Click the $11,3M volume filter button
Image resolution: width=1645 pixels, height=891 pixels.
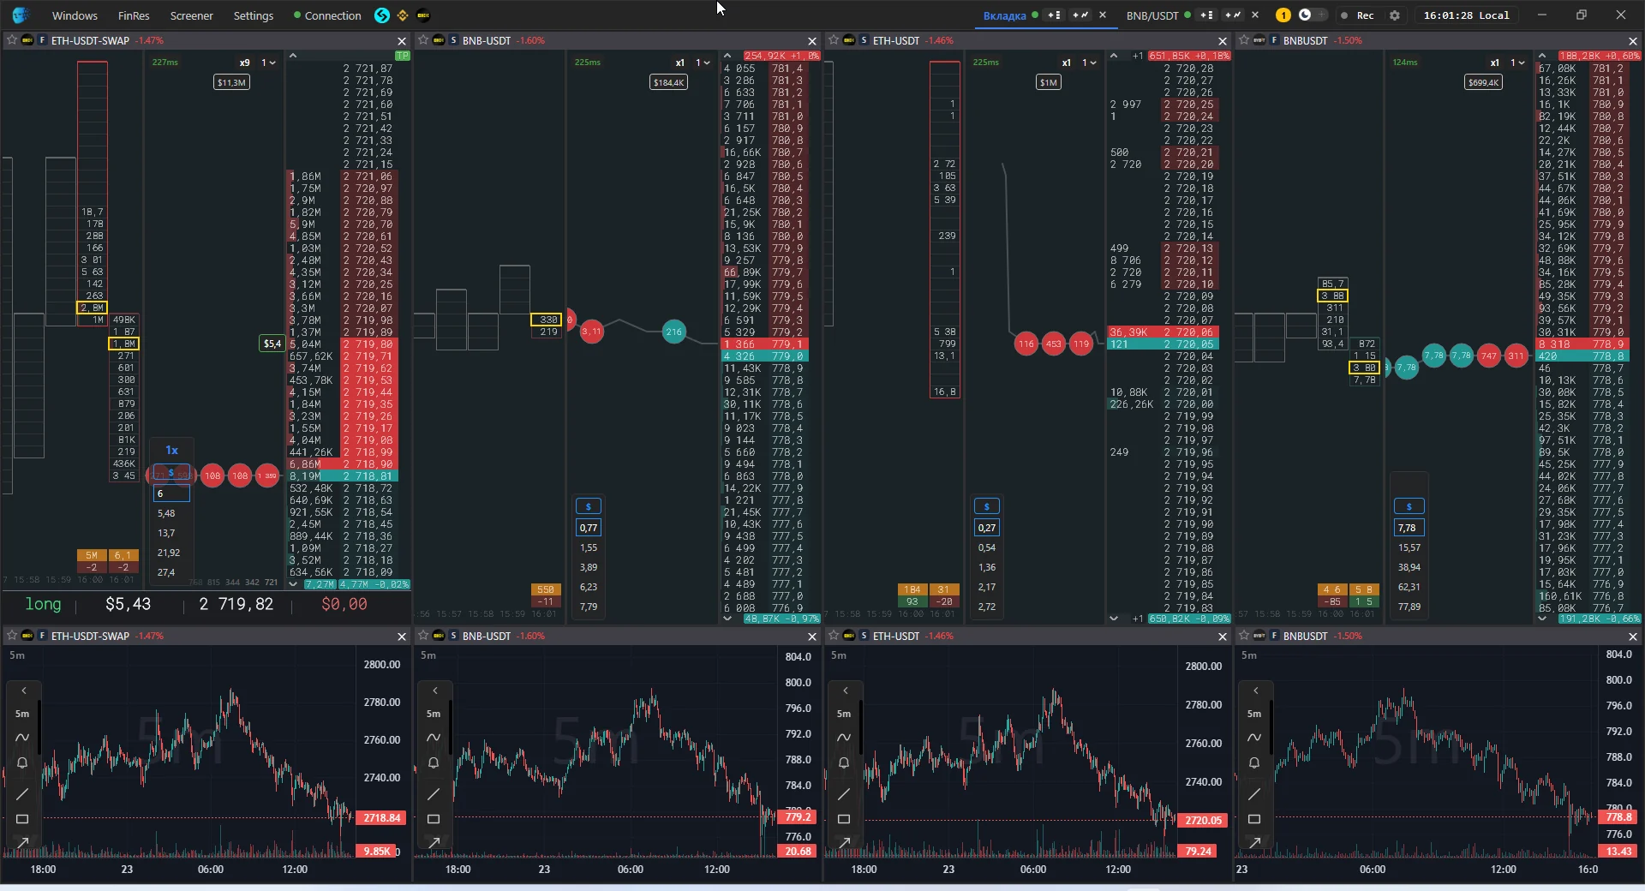(231, 82)
